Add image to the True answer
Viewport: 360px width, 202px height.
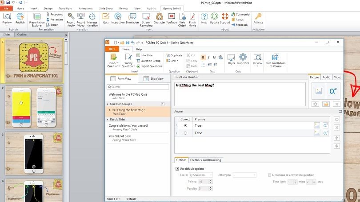point(317,125)
